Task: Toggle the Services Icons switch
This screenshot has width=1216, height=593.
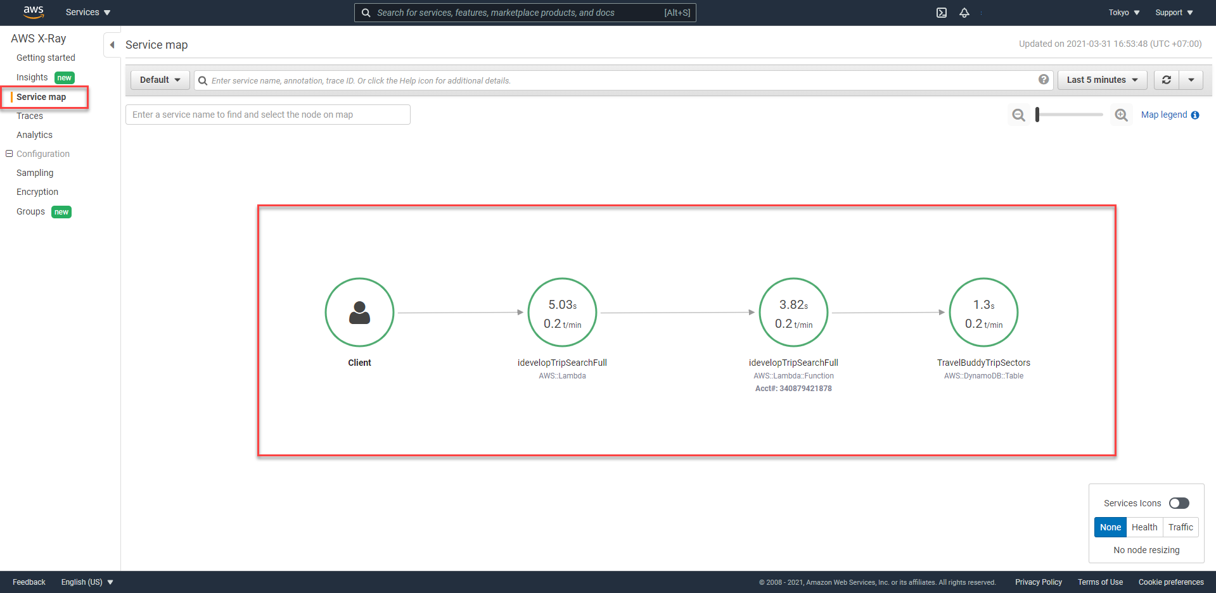Action: [x=1179, y=503]
